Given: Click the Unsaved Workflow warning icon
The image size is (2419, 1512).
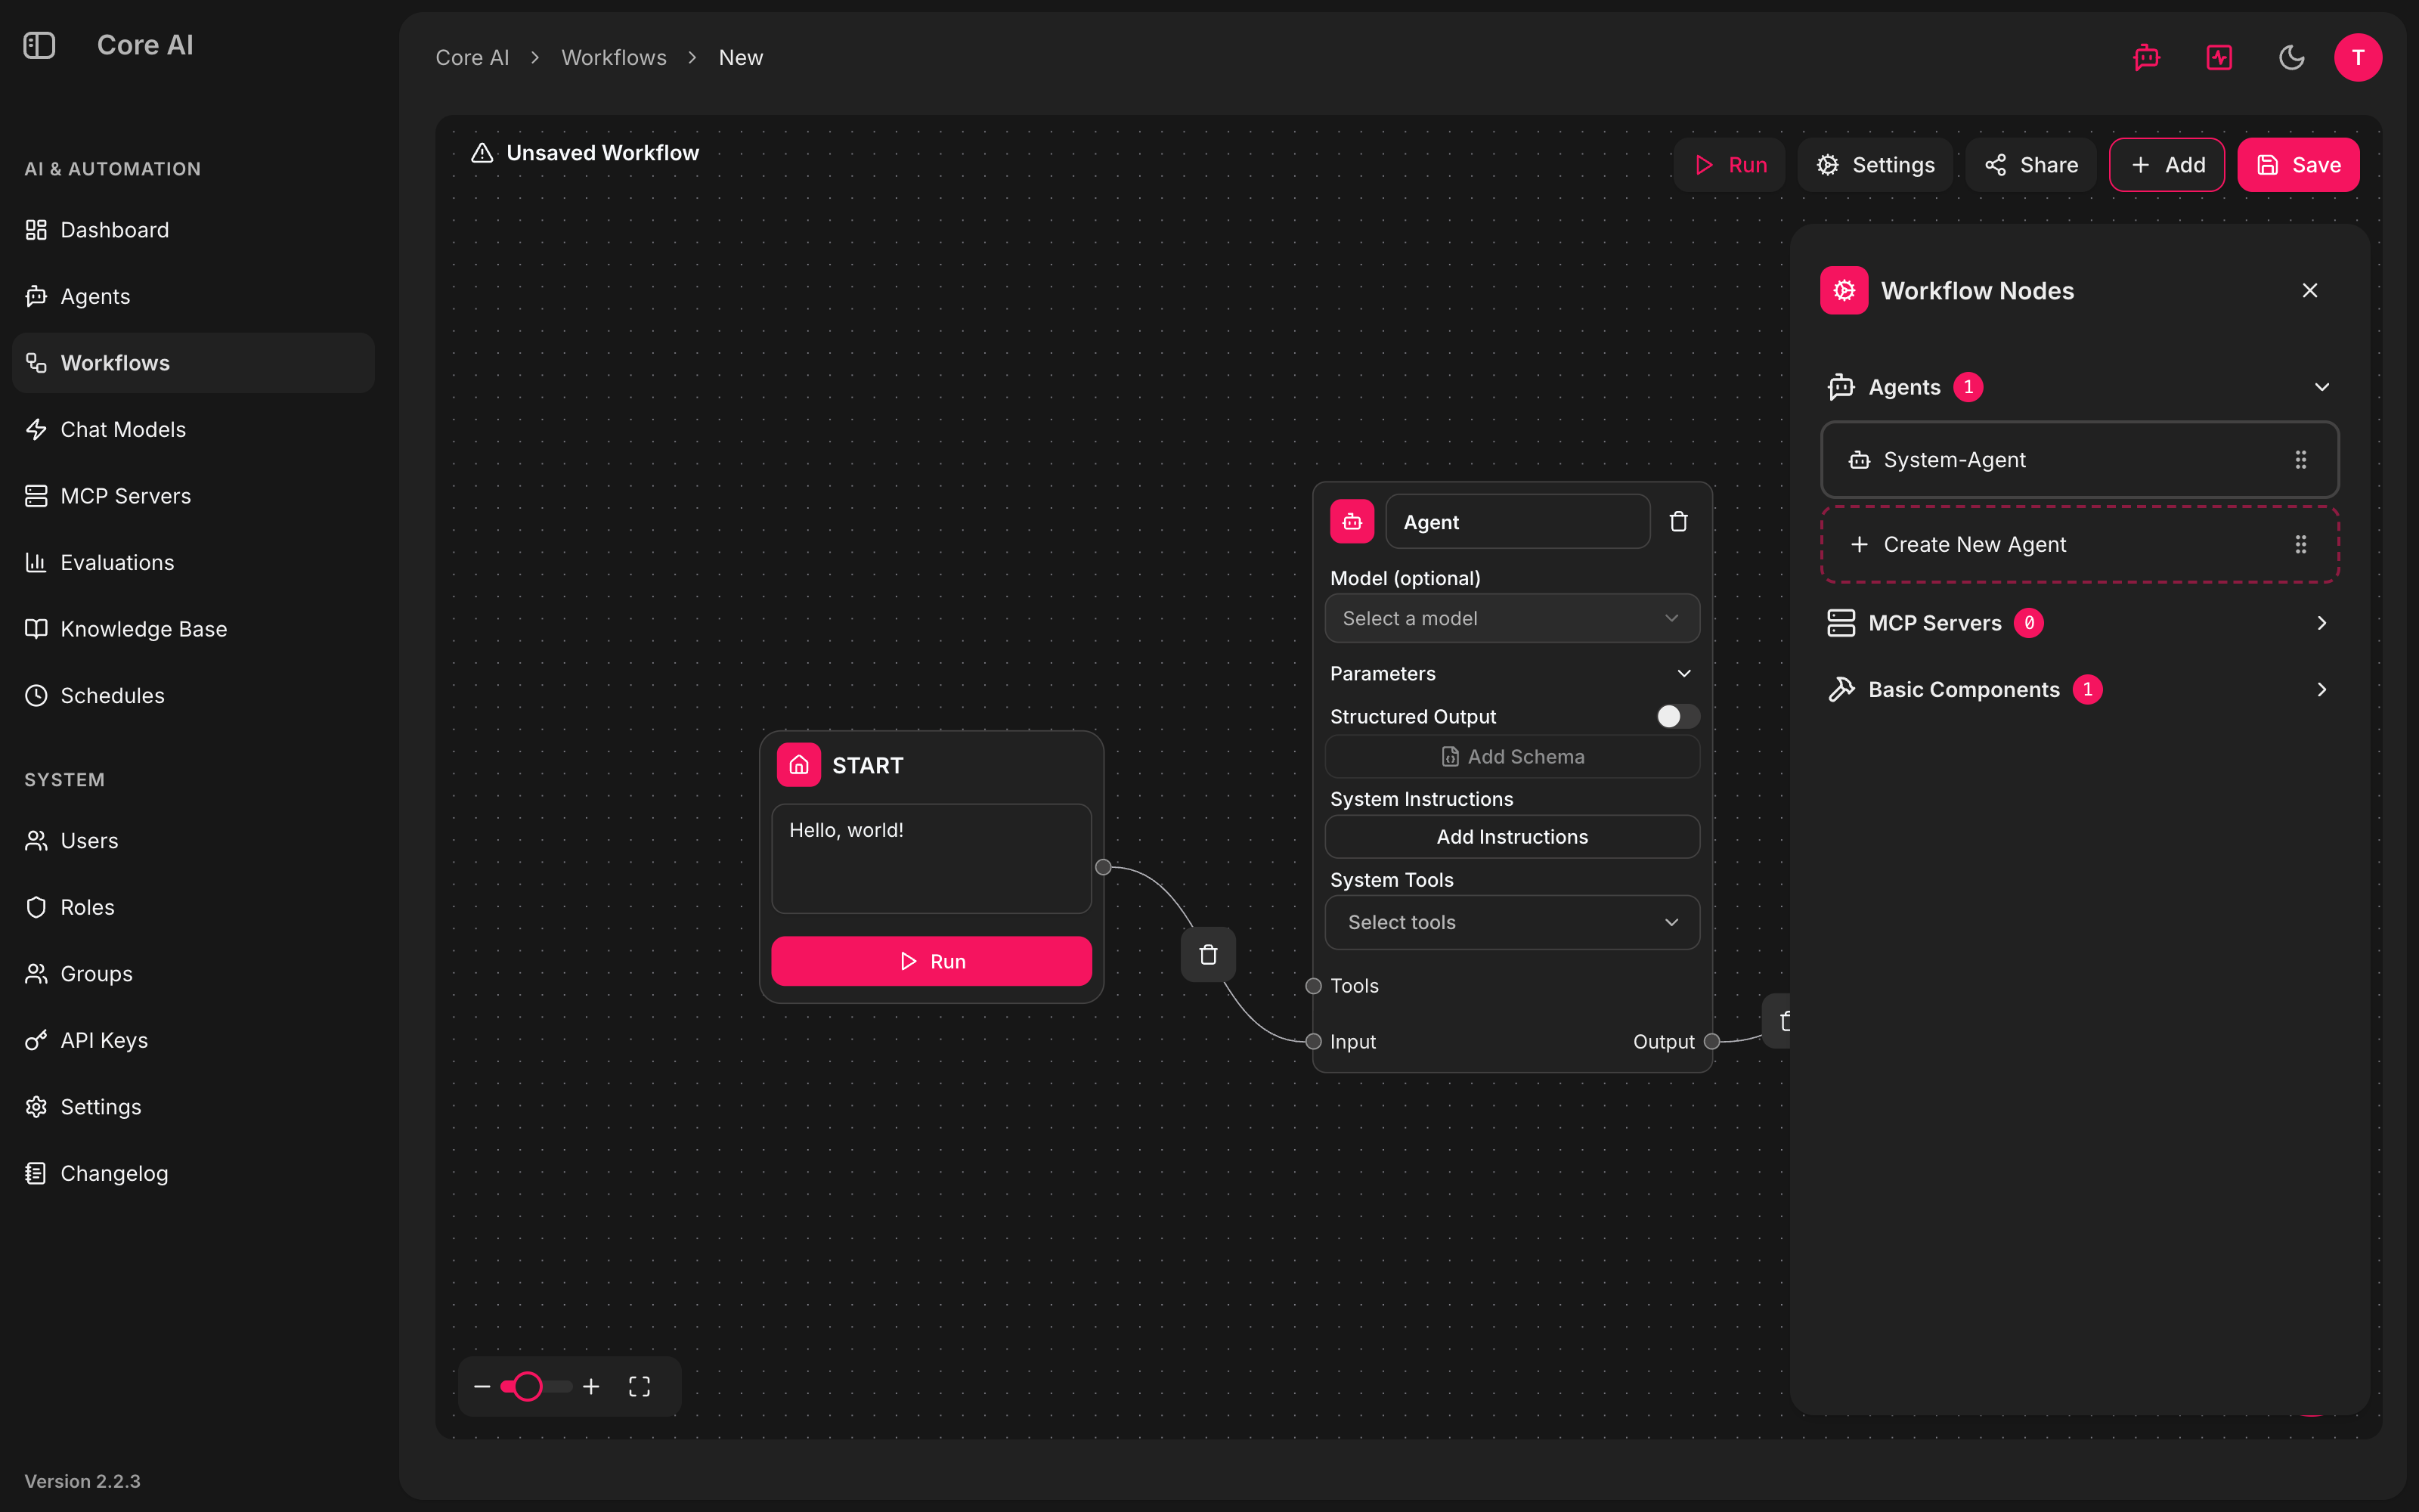Looking at the screenshot, I should tap(482, 153).
